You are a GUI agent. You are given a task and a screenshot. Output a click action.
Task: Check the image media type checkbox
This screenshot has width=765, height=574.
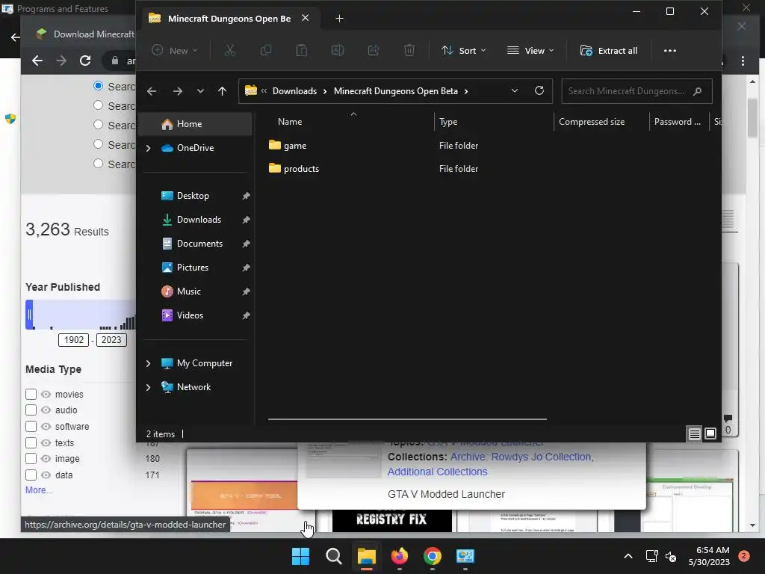pyautogui.click(x=31, y=459)
